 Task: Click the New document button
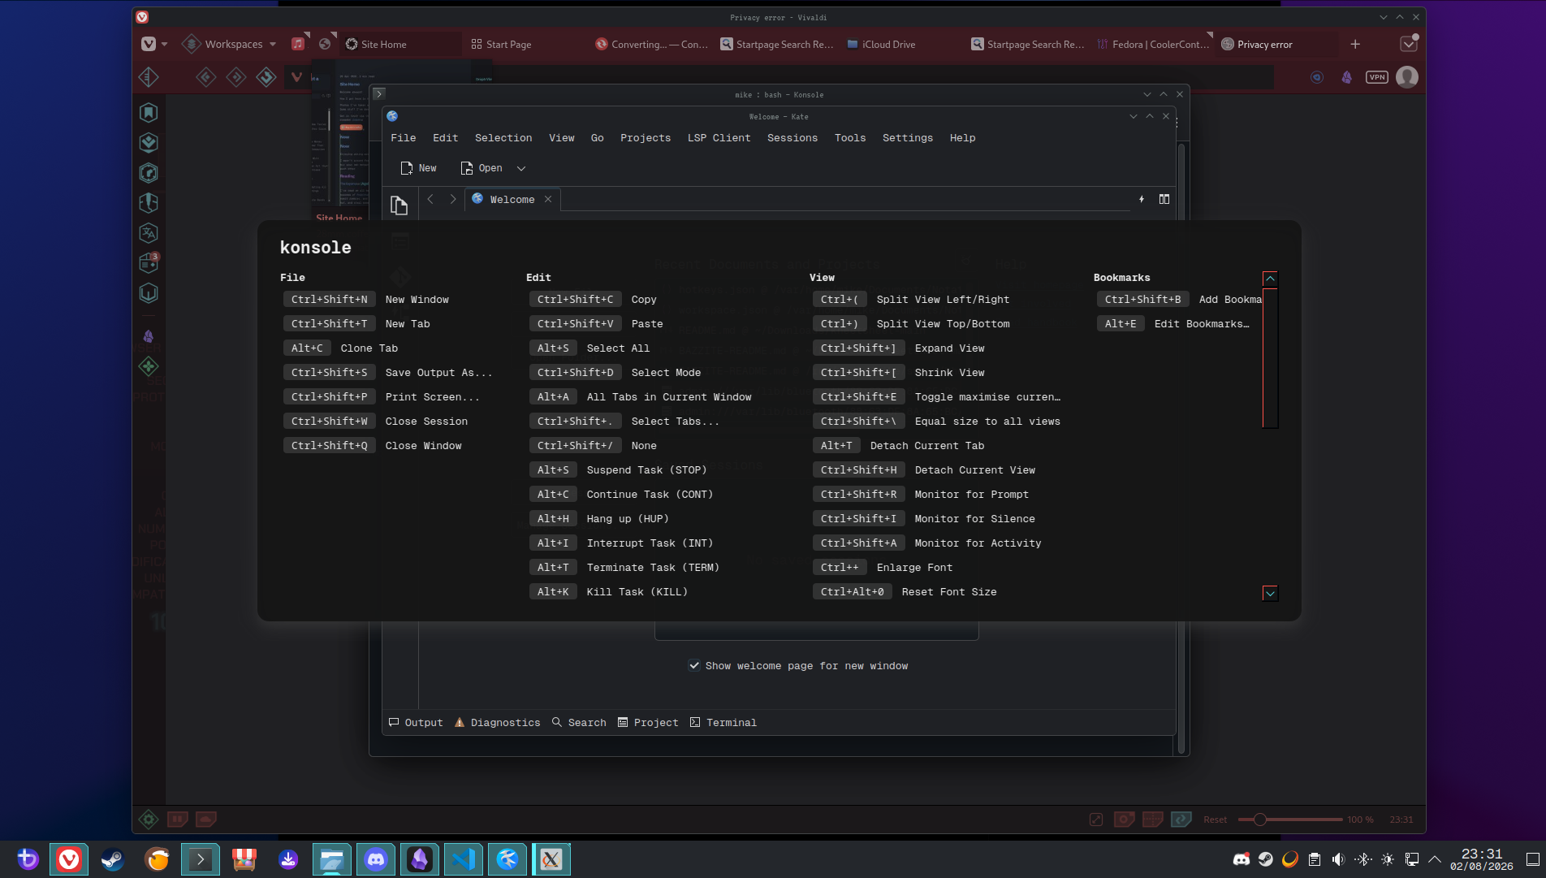coord(419,168)
